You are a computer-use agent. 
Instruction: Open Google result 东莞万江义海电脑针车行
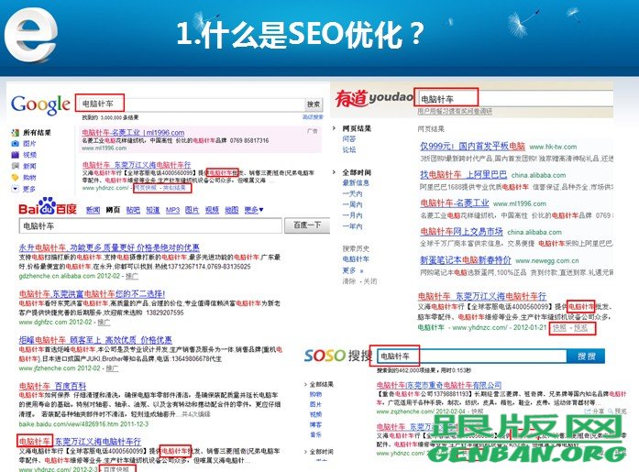pyautogui.click(x=137, y=165)
